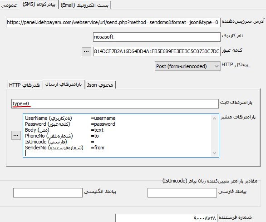This screenshot has height=222, width=266.
Task: Expand the HTTP protocol dropdown Post (form-urlencoded)
Action: tap(187, 66)
